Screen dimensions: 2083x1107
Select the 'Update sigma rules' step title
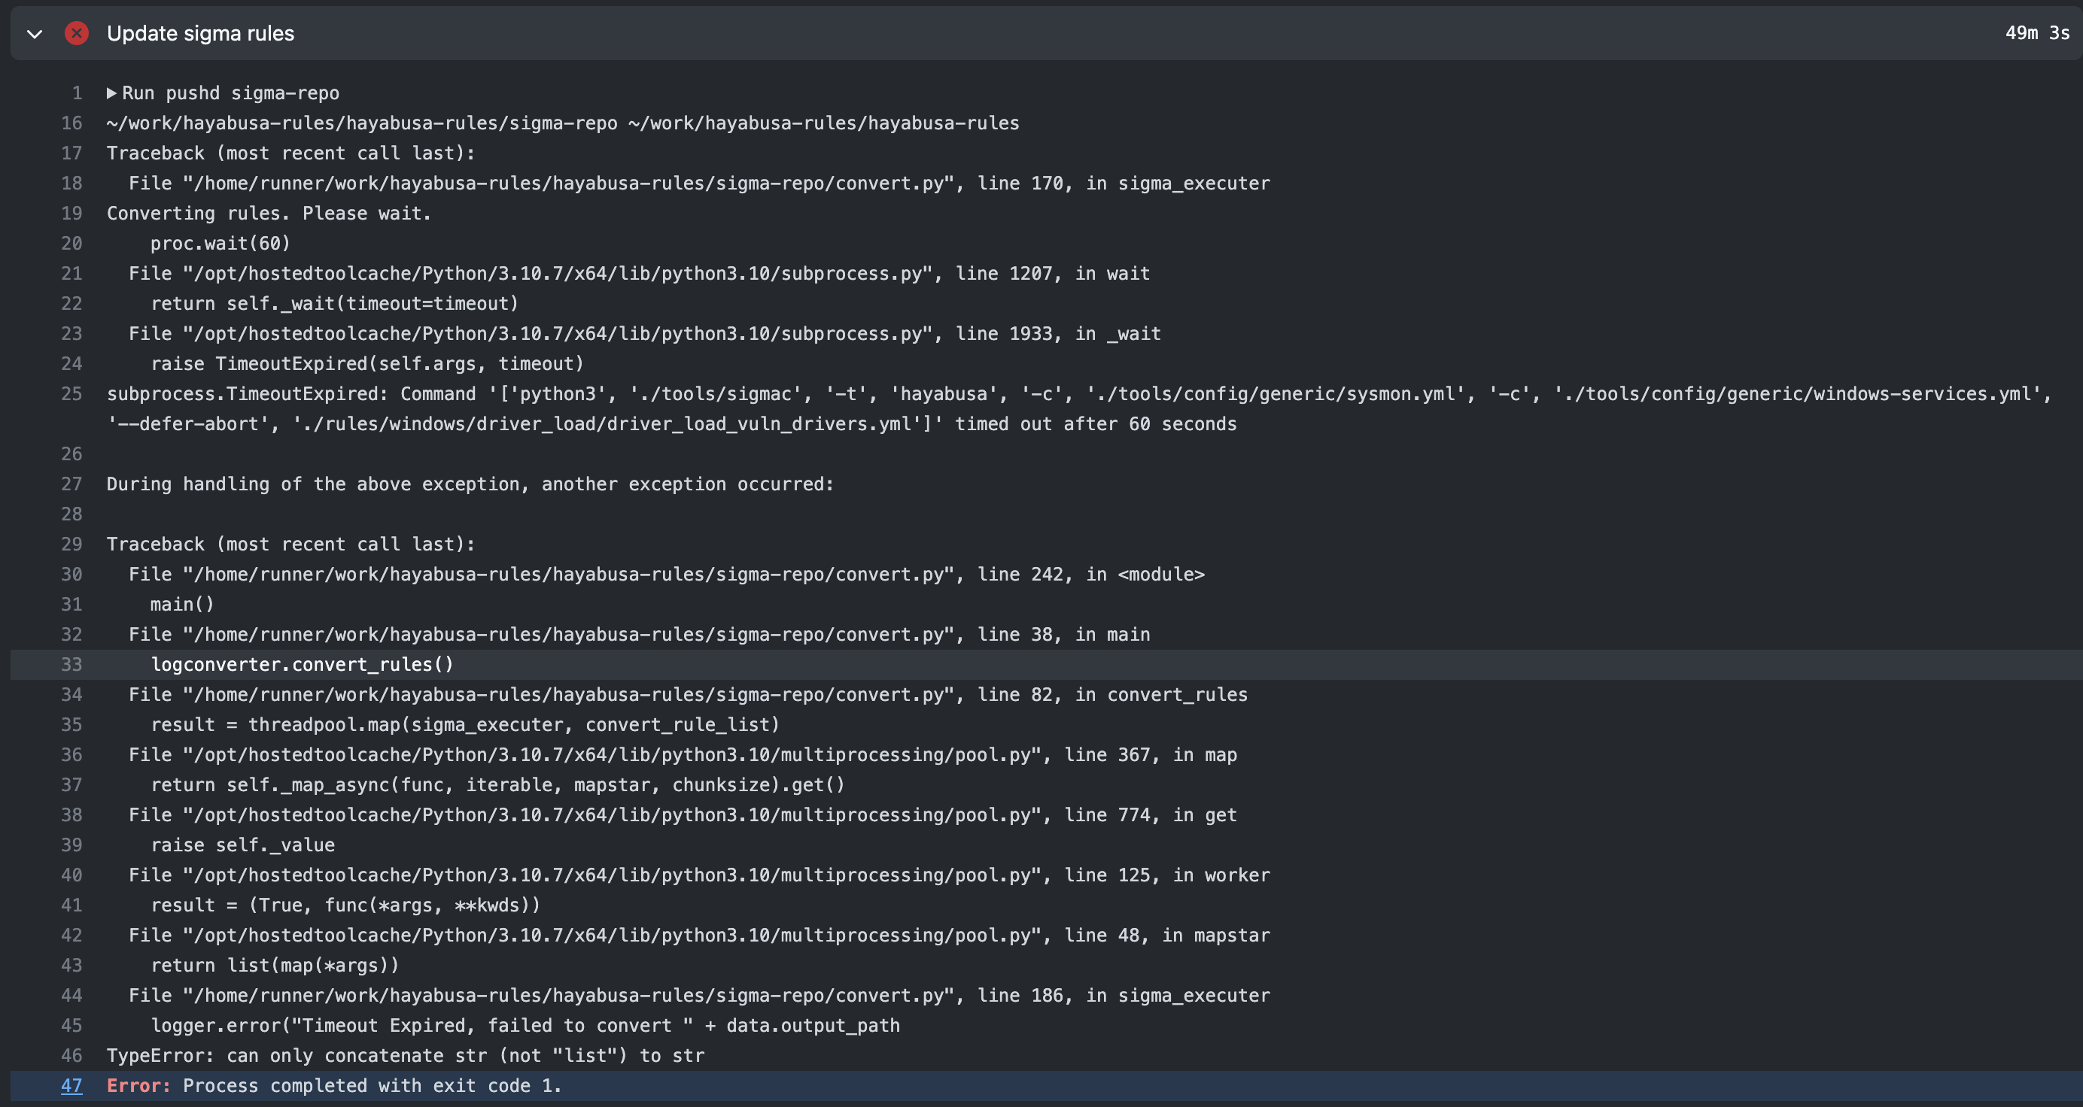(x=200, y=33)
